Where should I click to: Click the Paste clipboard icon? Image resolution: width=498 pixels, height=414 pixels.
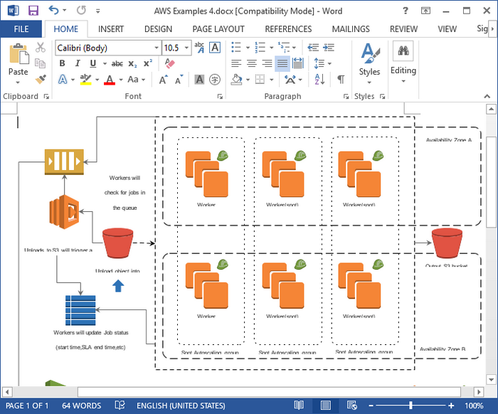[18, 54]
